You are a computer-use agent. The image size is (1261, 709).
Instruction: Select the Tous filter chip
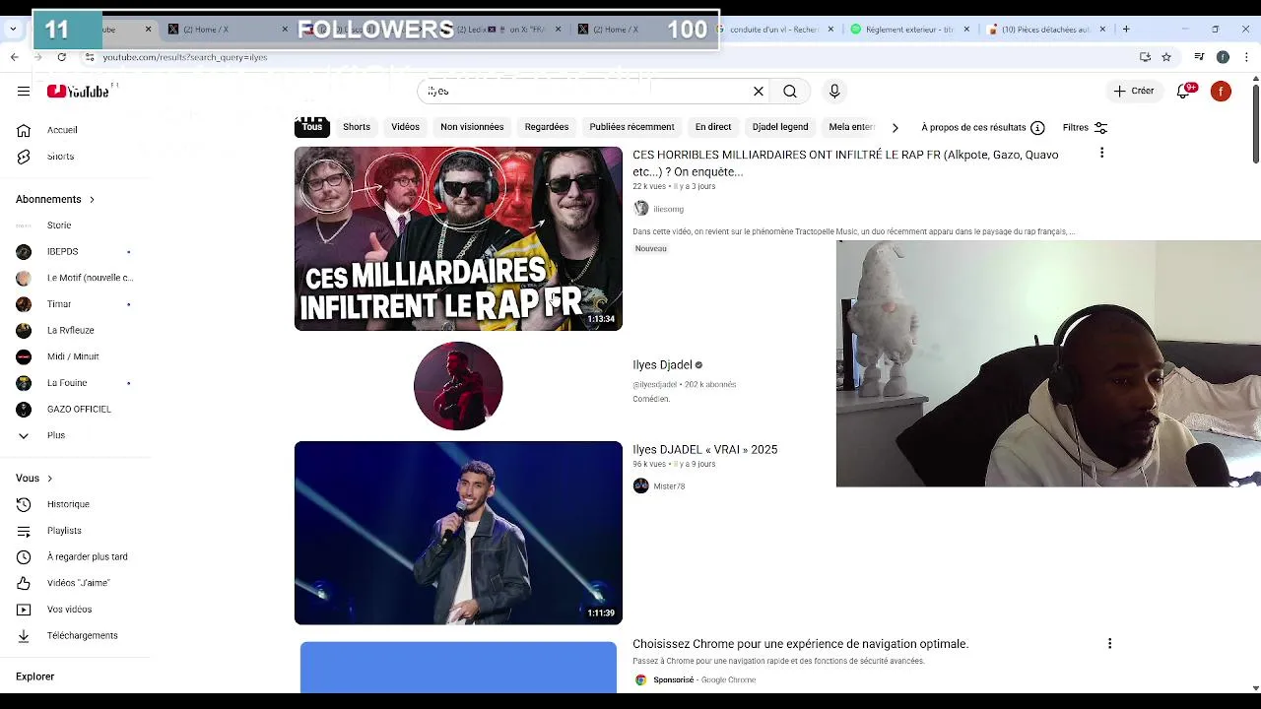pos(312,127)
